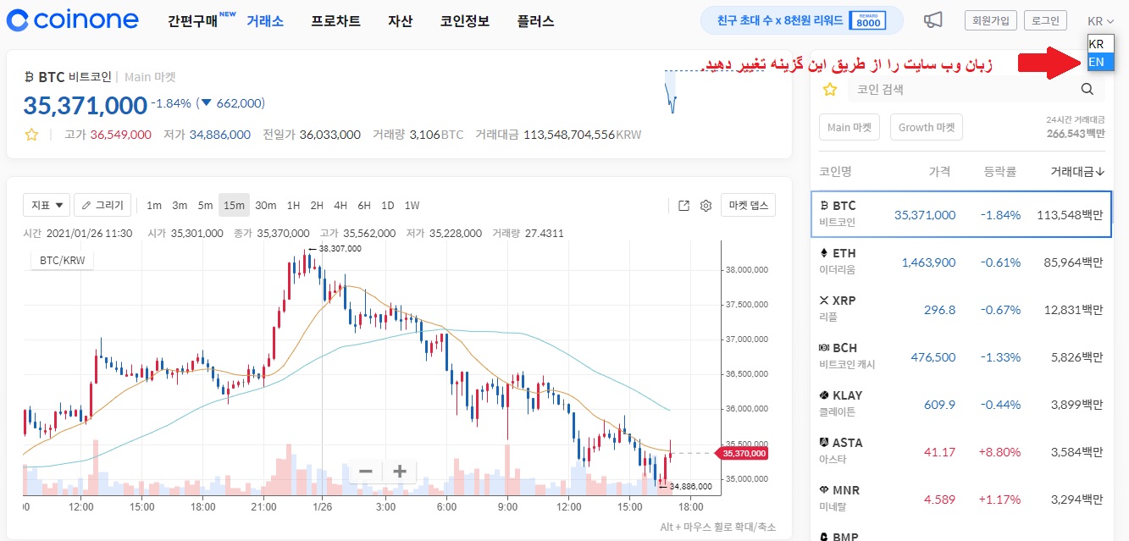The image size is (1129, 541).
Task: Select 4H chart interval
Action: 340,205
